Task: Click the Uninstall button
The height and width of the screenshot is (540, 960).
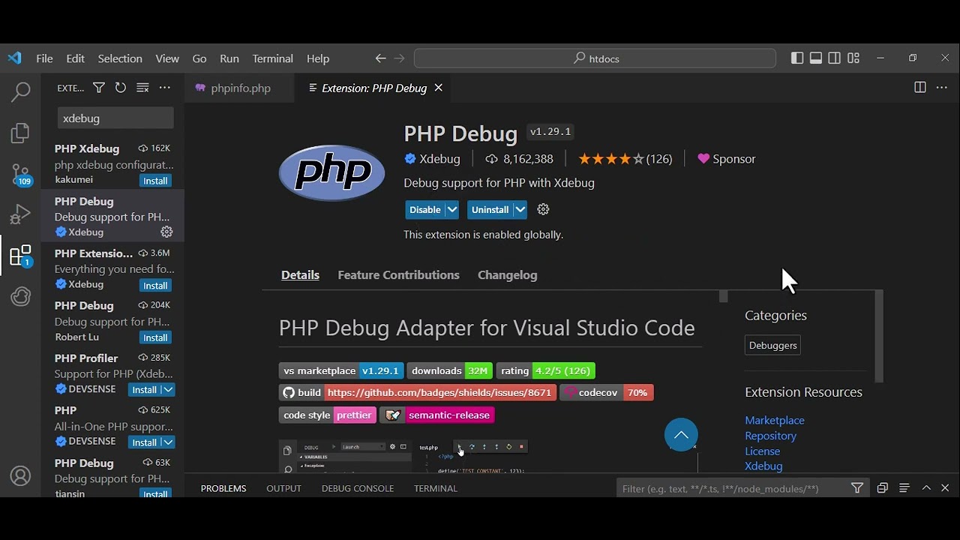Action: (x=490, y=210)
